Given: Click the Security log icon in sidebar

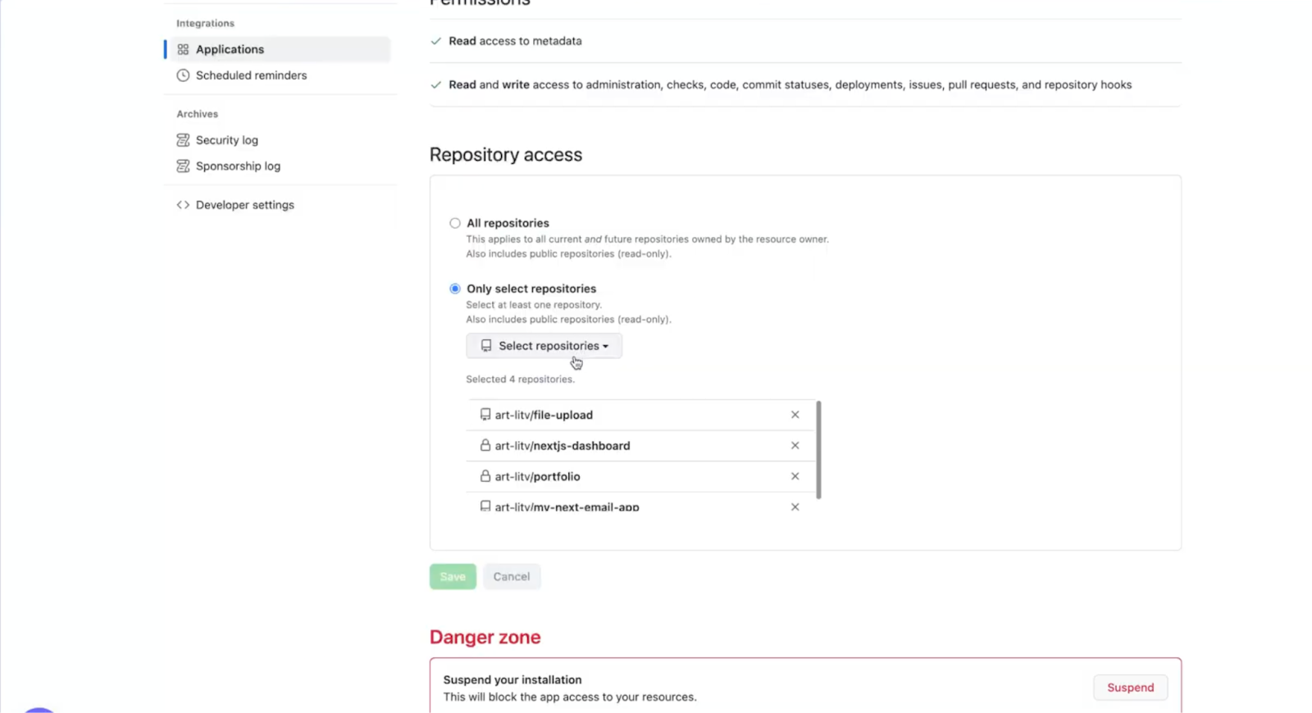Looking at the screenshot, I should (183, 140).
